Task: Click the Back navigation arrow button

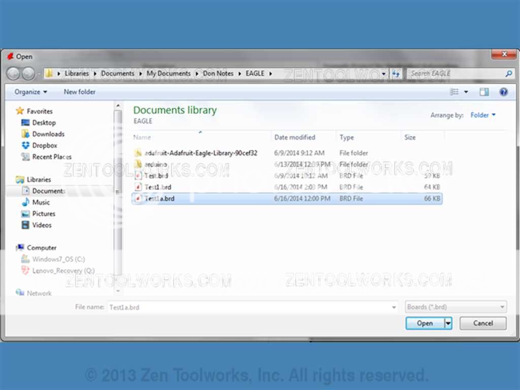Action: click(13, 74)
